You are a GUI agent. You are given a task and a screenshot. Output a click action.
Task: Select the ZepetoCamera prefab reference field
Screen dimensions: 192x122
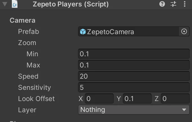[129, 32]
